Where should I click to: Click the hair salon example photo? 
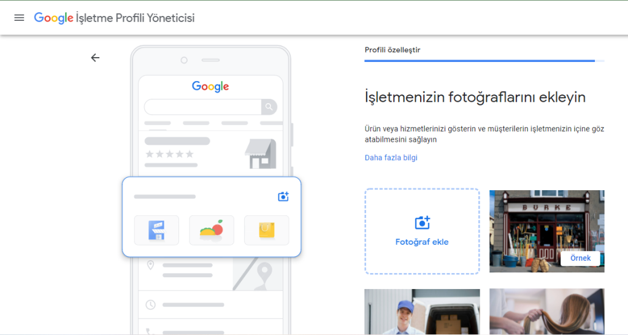click(x=546, y=311)
